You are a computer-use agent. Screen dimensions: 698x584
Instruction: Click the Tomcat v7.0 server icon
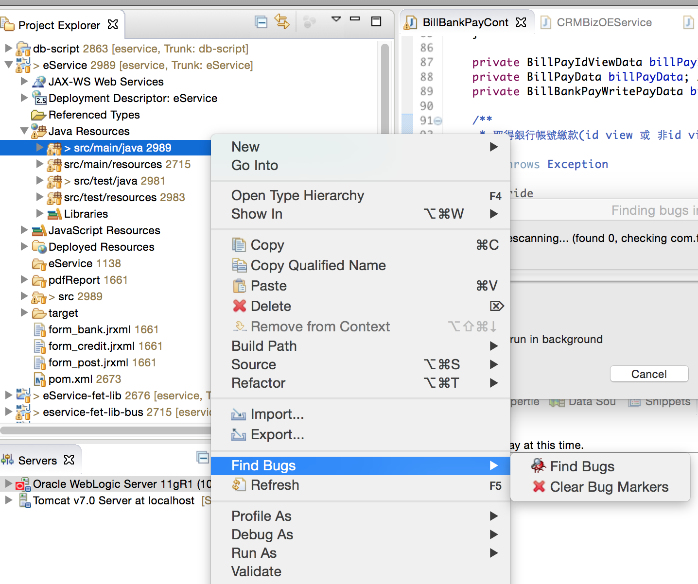coord(24,500)
